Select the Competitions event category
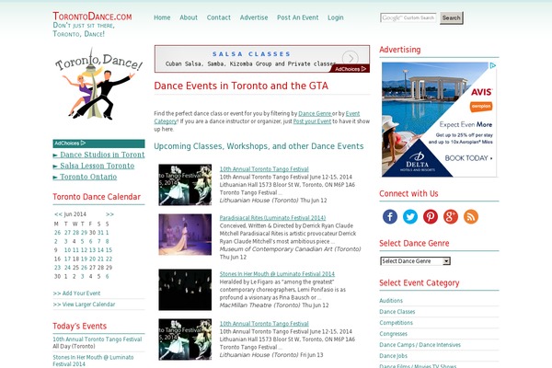Screen dimensions: 552x368 click(x=396, y=323)
